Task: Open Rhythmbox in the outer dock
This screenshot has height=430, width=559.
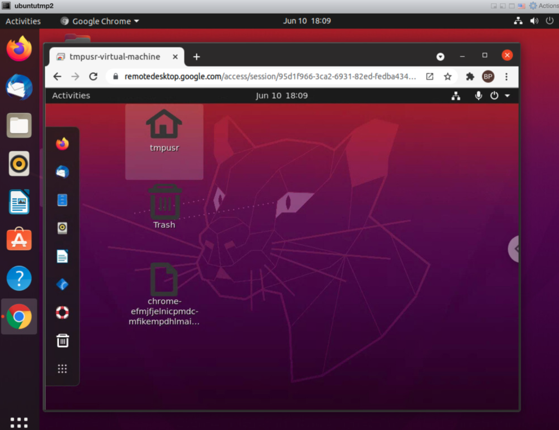Action: click(x=19, y=164)
